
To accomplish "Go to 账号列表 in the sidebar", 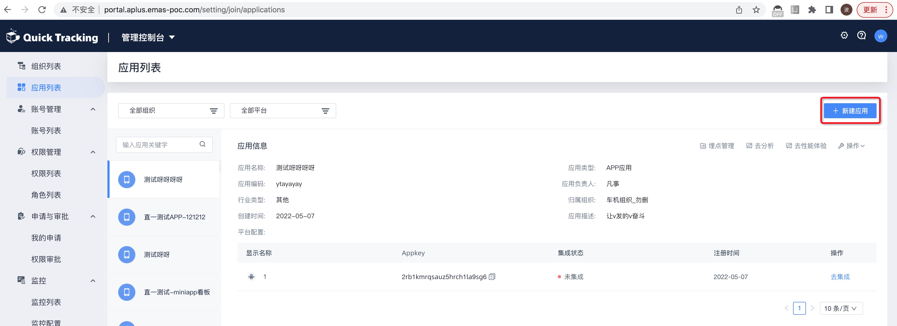I will pyautogui.click(x=46, y=130).
